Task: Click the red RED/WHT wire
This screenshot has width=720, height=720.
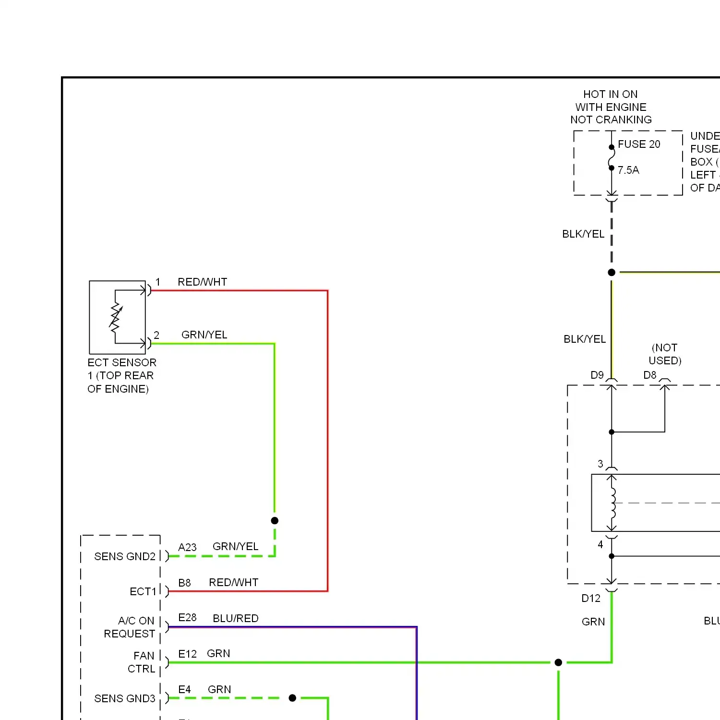Action: point(327,441)
